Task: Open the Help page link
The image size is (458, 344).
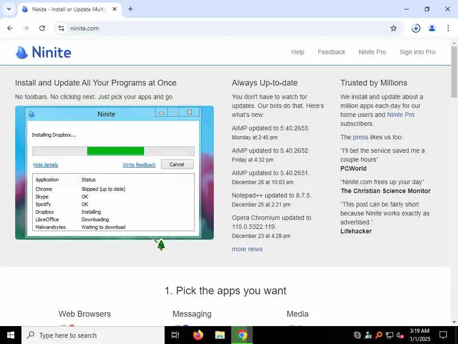Action: pos(297,52)
